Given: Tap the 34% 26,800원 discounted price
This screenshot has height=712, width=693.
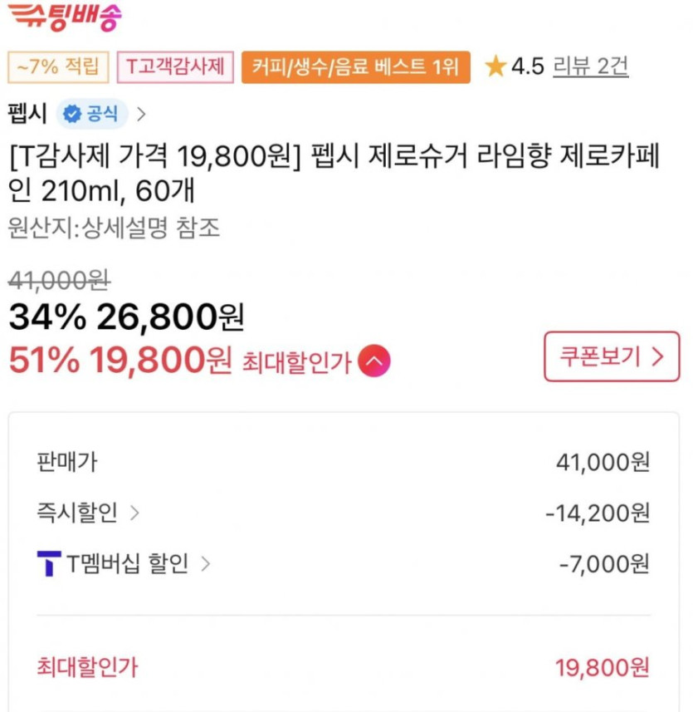Looking at the screenshot, I should (126, 316).
